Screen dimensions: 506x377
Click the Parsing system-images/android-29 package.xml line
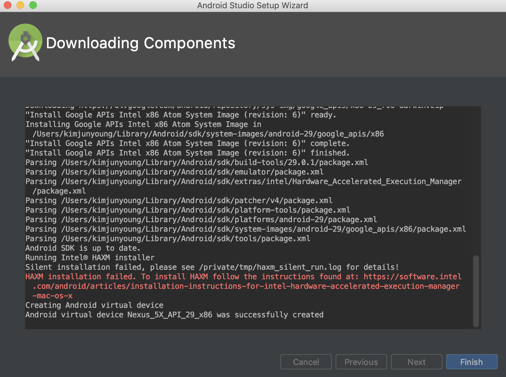click(246, 229)
